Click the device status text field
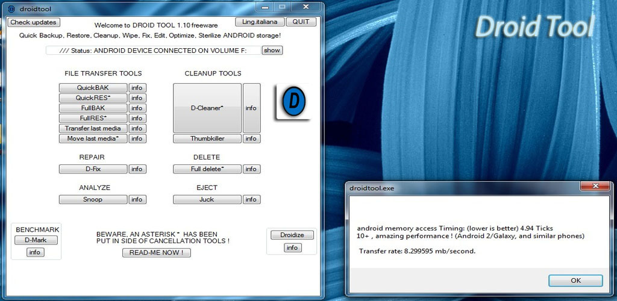The width and height of the screenshot is (617, 301). [154, 51]
